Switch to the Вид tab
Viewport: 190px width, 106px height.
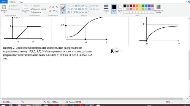pos(21,2)
